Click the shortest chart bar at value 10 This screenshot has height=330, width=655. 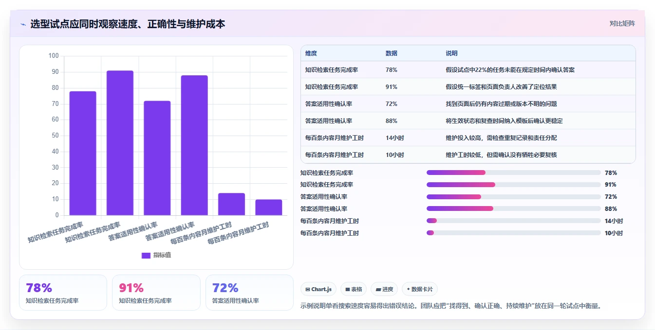pyautogui.click(x=269, y=208)
